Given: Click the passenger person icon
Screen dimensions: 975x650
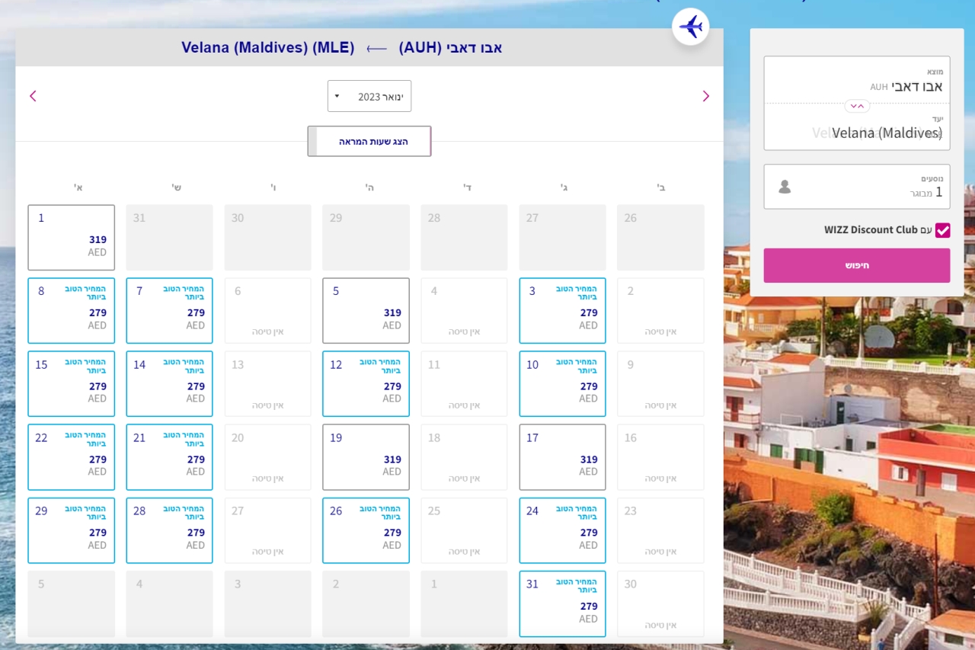Looking at the screenshot, I should (785, 187).
